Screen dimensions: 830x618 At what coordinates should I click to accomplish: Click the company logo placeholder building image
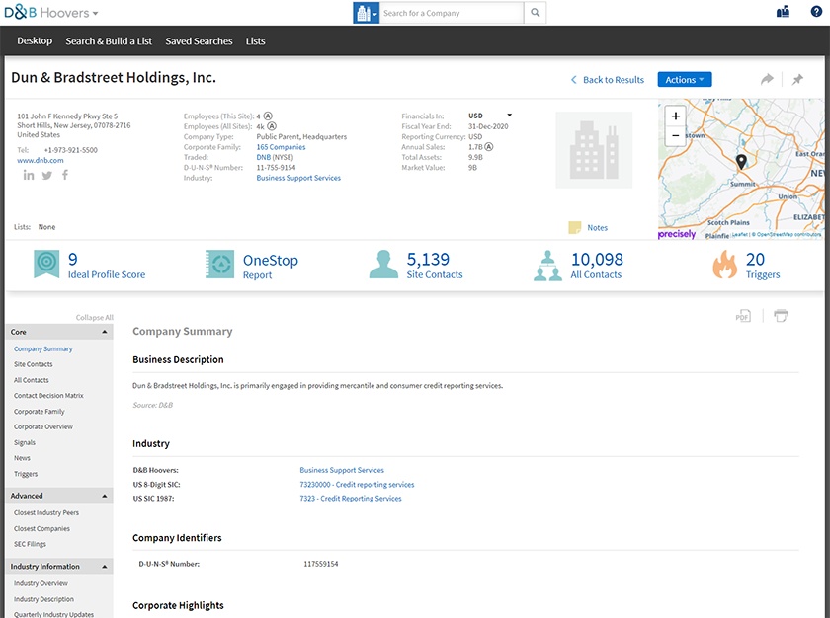click(594, 150)
